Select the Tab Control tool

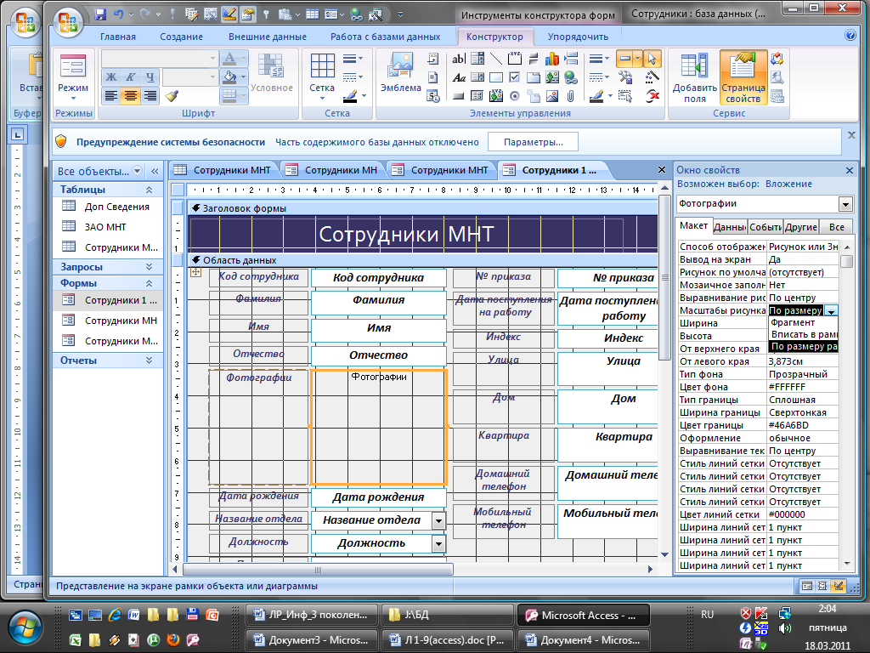coord(534,77)
